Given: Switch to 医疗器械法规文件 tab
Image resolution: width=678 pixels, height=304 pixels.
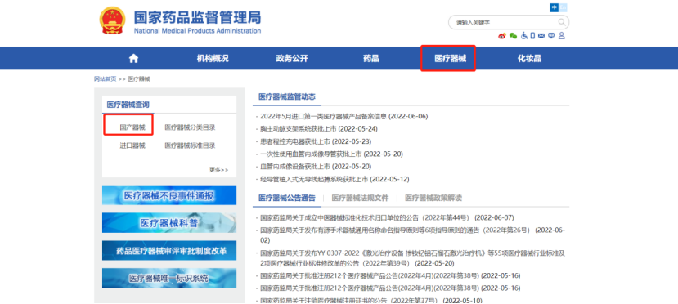Looking at the screenshot, I should 360,199.
